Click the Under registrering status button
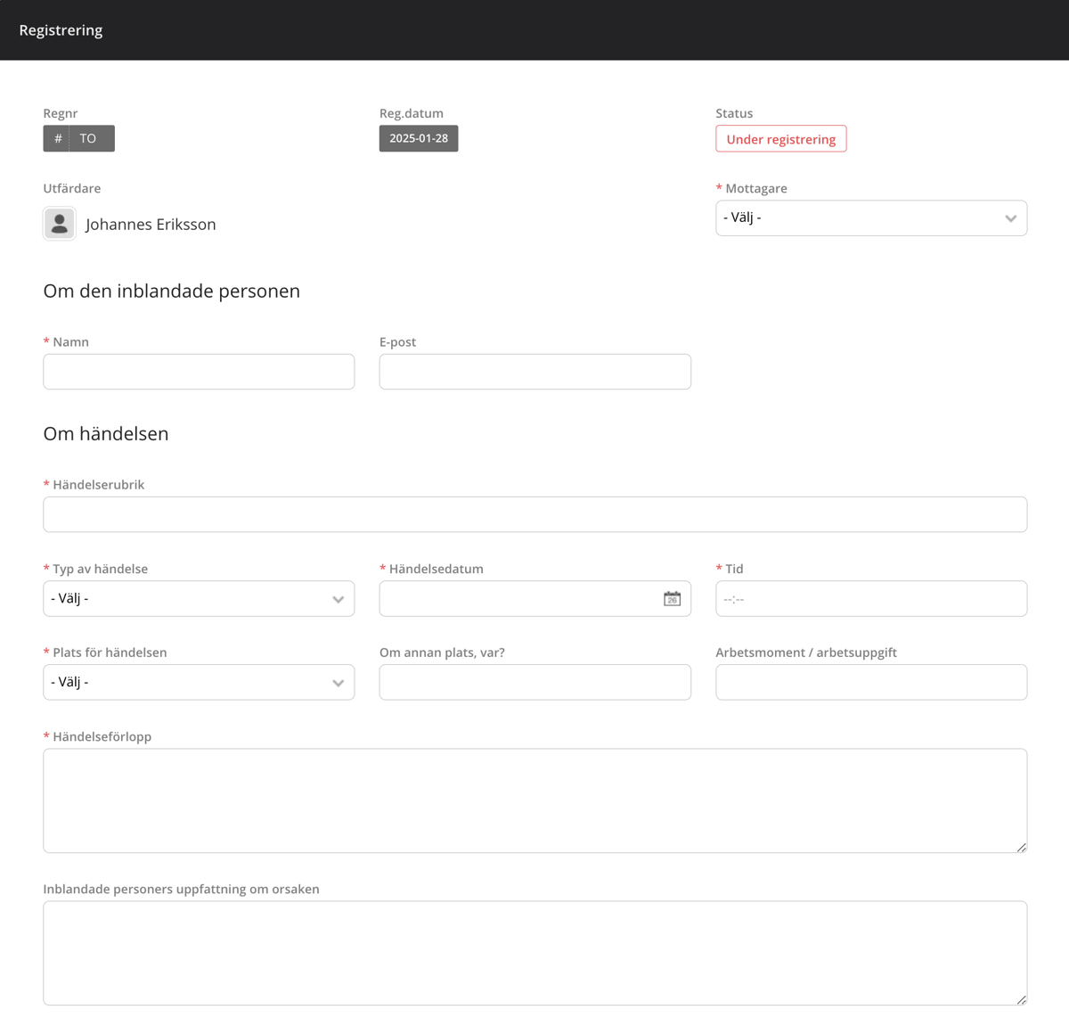1069x1026 pixels. pos(780,139)
